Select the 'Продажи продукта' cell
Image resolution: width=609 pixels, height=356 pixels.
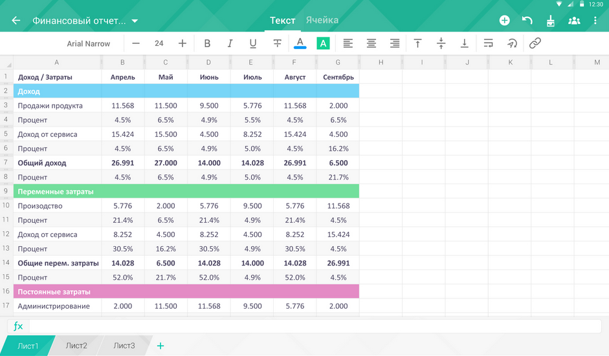pyautogui.click(x=58, y=105)
